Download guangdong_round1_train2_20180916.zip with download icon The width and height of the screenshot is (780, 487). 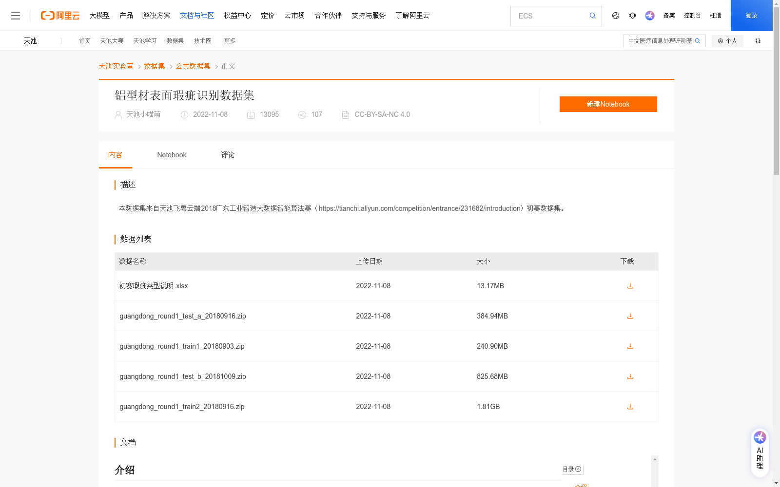(630, 407)
